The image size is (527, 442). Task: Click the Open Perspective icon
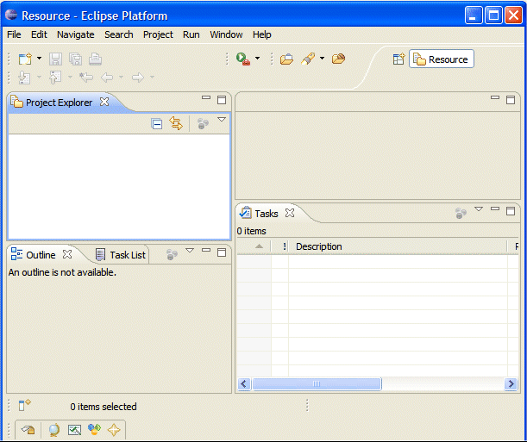pos(399,59)
